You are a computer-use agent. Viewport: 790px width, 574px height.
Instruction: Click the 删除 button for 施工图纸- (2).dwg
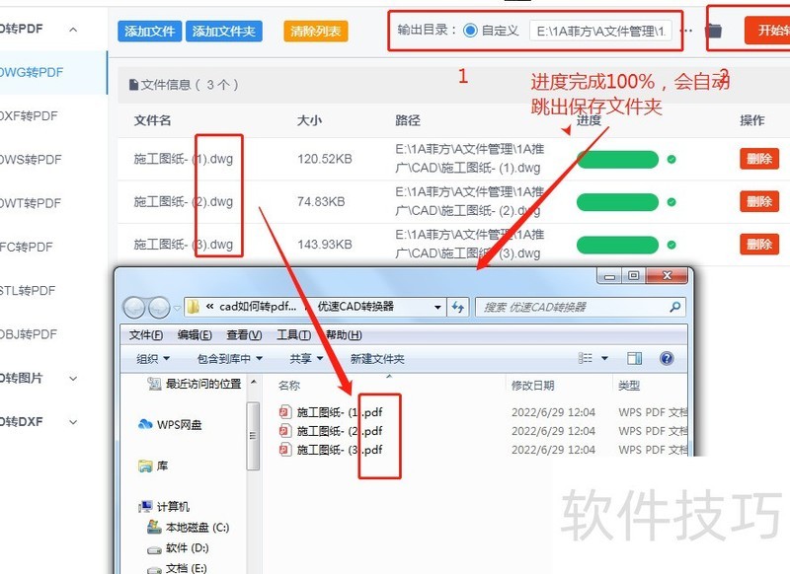click(758, 201)
